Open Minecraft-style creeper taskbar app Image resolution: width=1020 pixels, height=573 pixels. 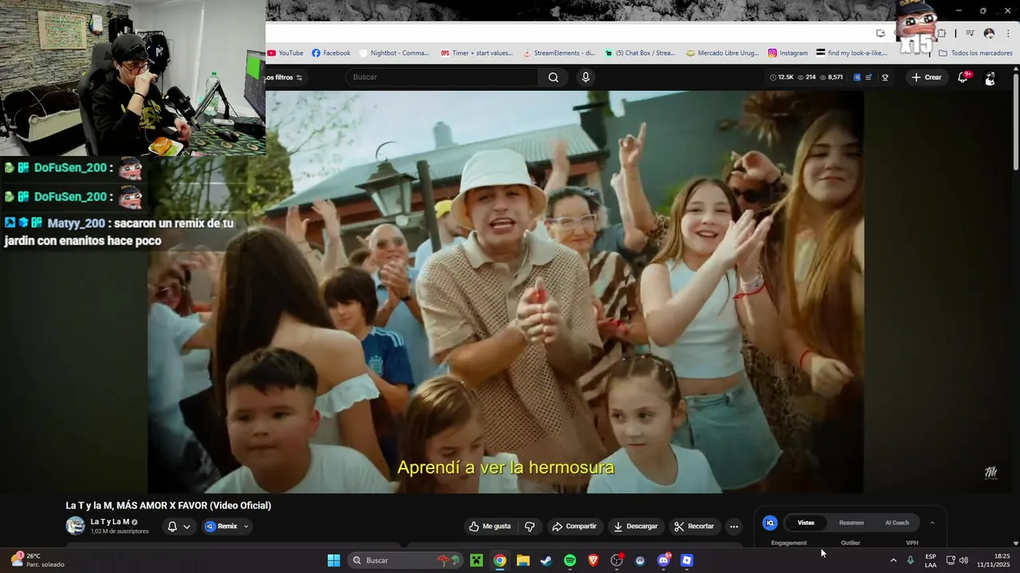click(477, 560)
